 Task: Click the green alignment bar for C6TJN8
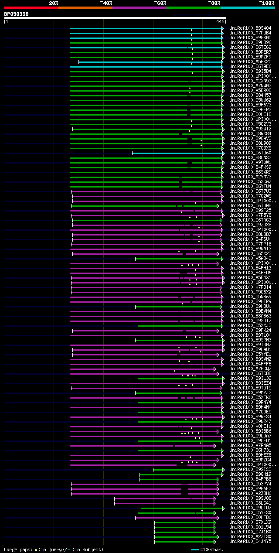[x=145, y=206]
